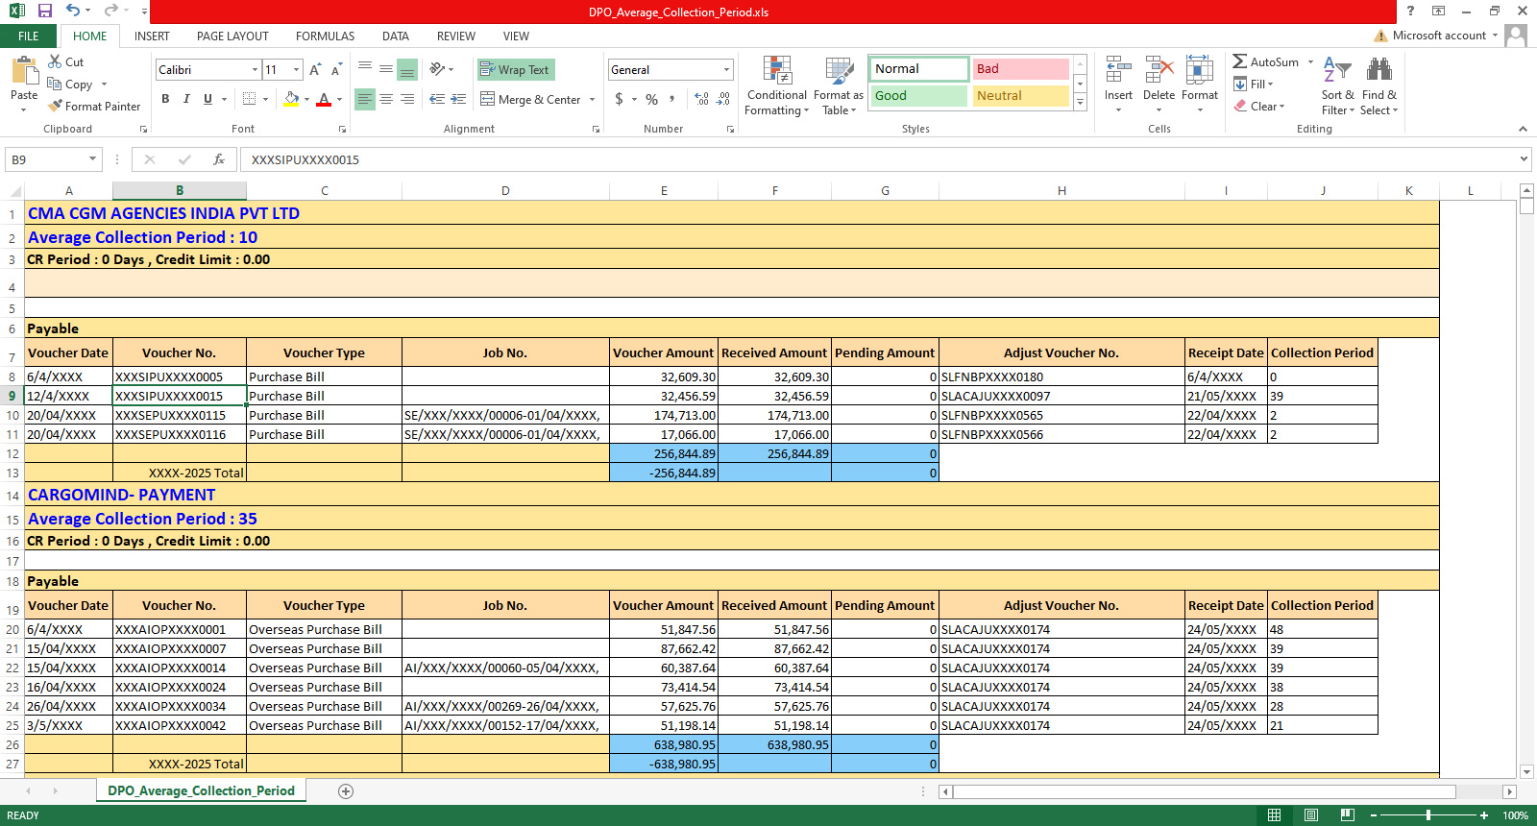Toggle Italic formatting
Viewport: 1537px width, 826px height.
[x=186, y=99]
